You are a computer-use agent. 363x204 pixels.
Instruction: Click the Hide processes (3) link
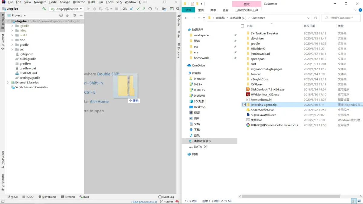click(144, 202)
